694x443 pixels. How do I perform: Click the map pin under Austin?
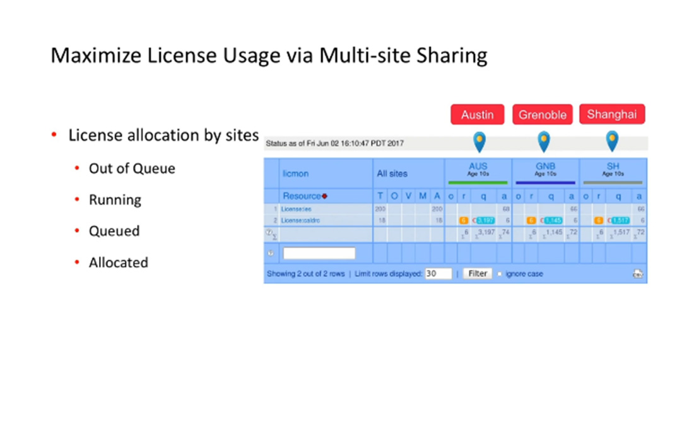click(479, 141)
